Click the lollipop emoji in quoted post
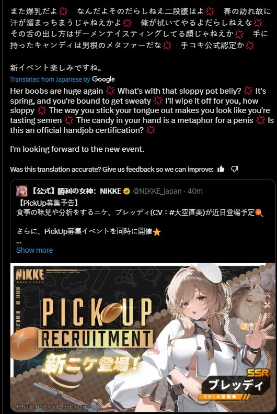277x414 pixels. coord(259,212)
